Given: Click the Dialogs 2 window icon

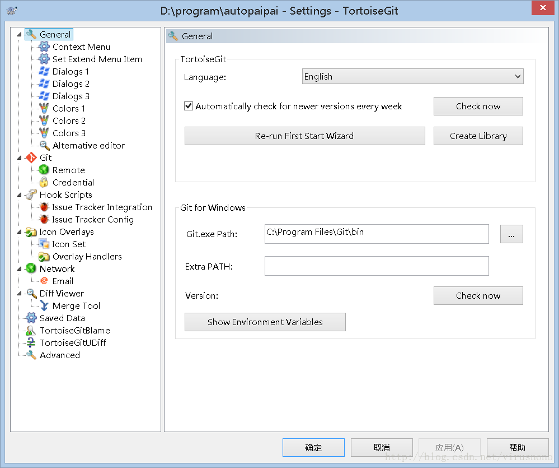Looking at the screenshot, I should 44,84.
